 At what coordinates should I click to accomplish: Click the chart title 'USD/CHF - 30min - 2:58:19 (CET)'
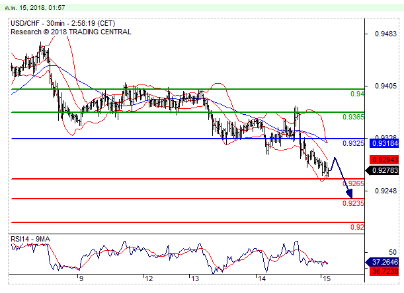click(63, 23)
